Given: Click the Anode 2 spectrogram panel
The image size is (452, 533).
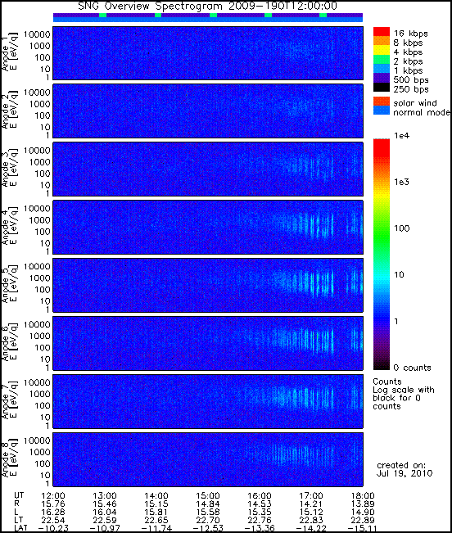Looking at the screenshot, I should point(208,111).
